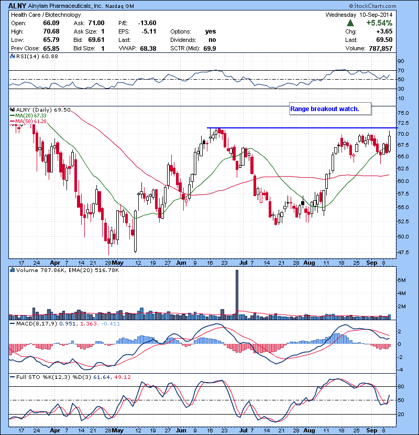Click the RSI(14) indicator legend icon
The image size is (419, 435).
click(12, 56)
